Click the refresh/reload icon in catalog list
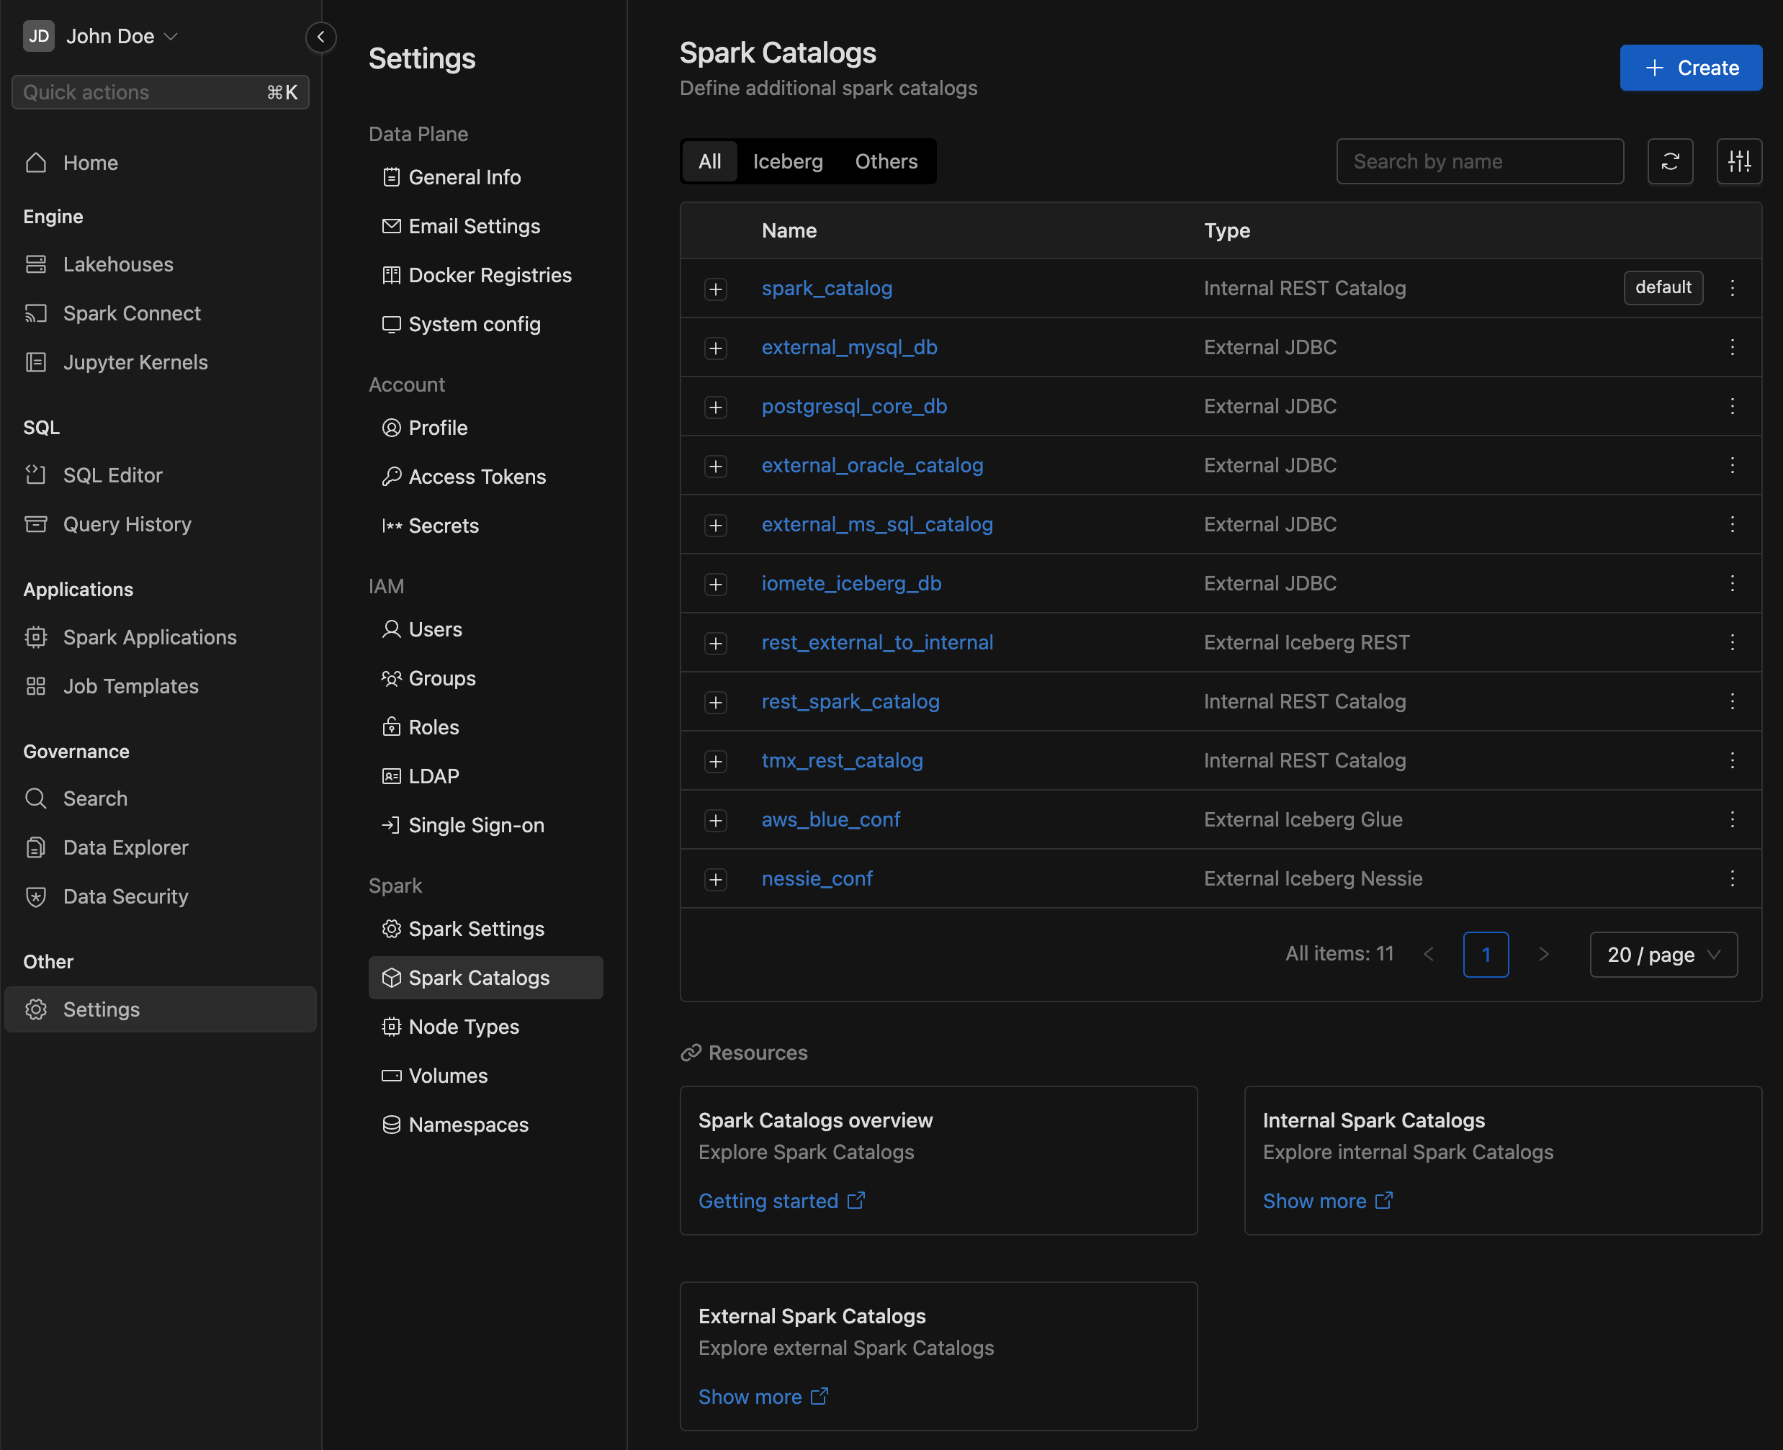 (x=1671, y=161)
